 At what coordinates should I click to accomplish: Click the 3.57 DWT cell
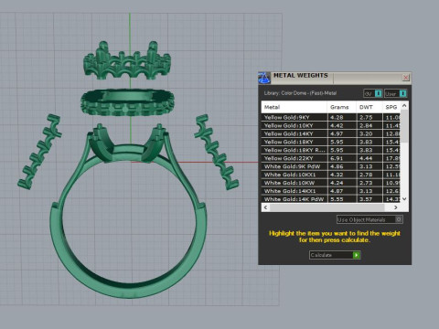point(369,199)
